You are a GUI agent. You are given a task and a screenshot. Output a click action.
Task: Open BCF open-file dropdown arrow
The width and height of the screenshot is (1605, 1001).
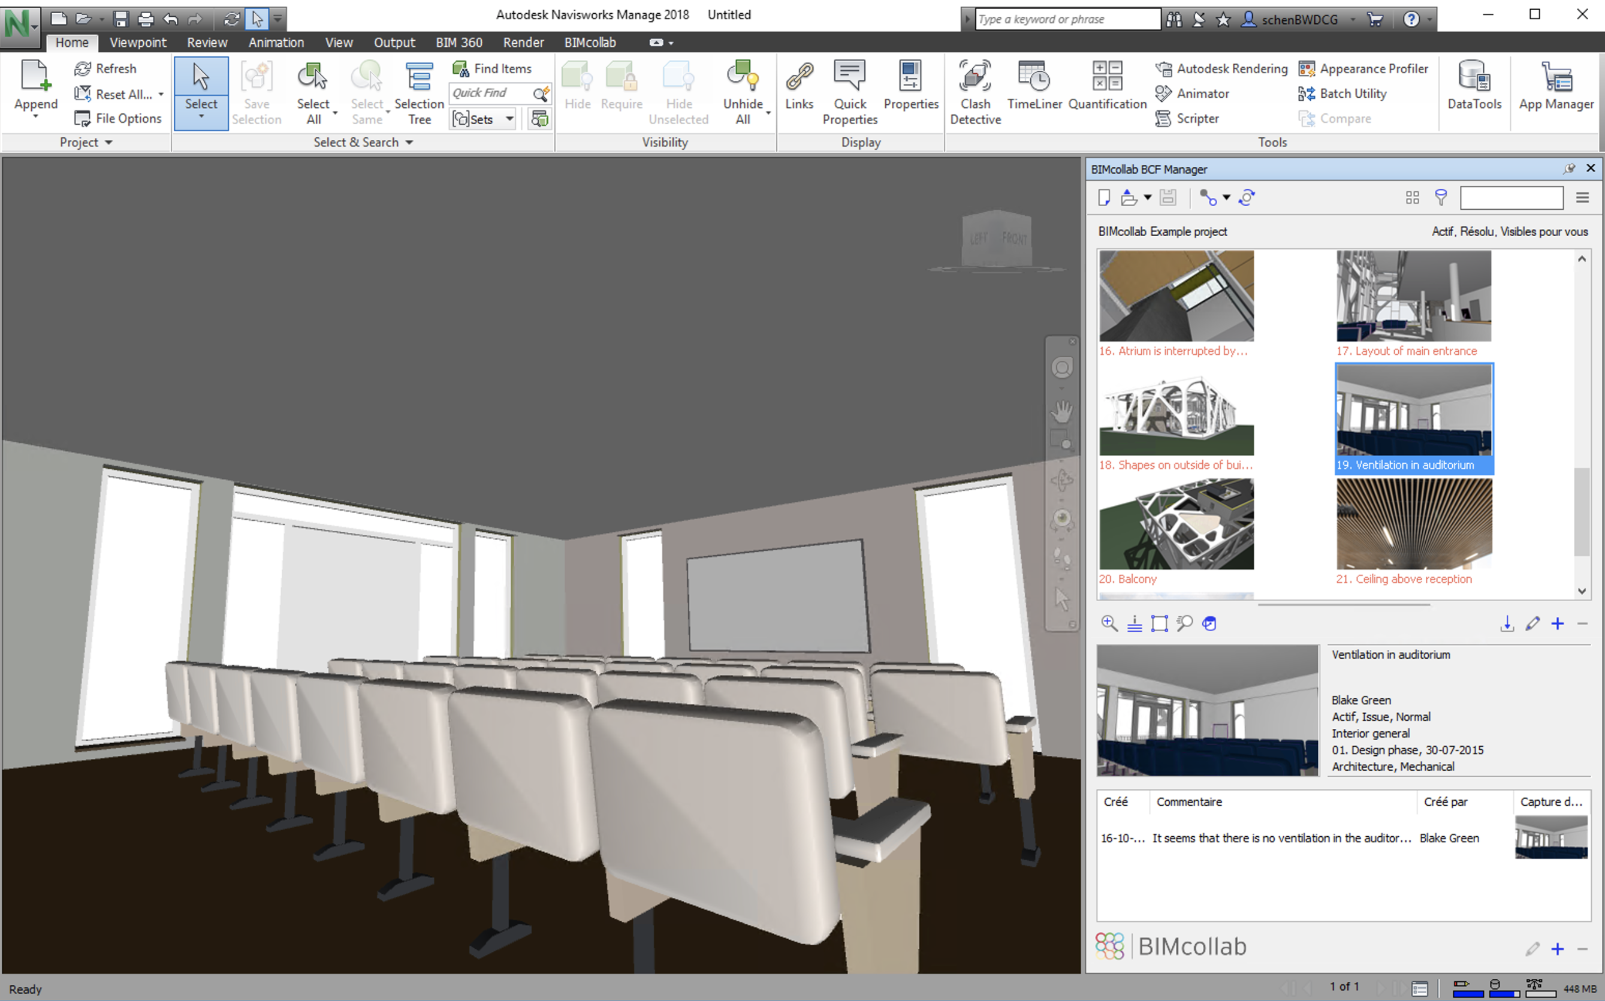[1148, 197]
